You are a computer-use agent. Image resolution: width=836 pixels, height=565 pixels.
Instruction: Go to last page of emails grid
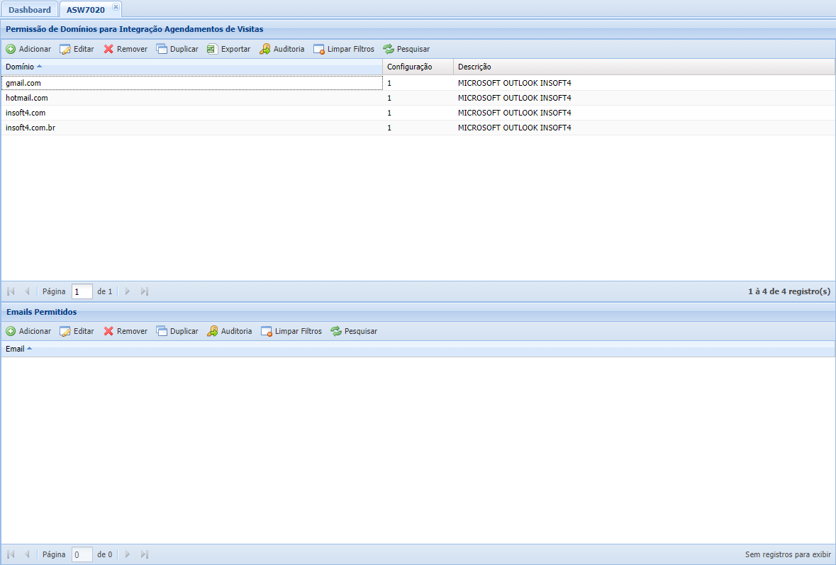144,555
